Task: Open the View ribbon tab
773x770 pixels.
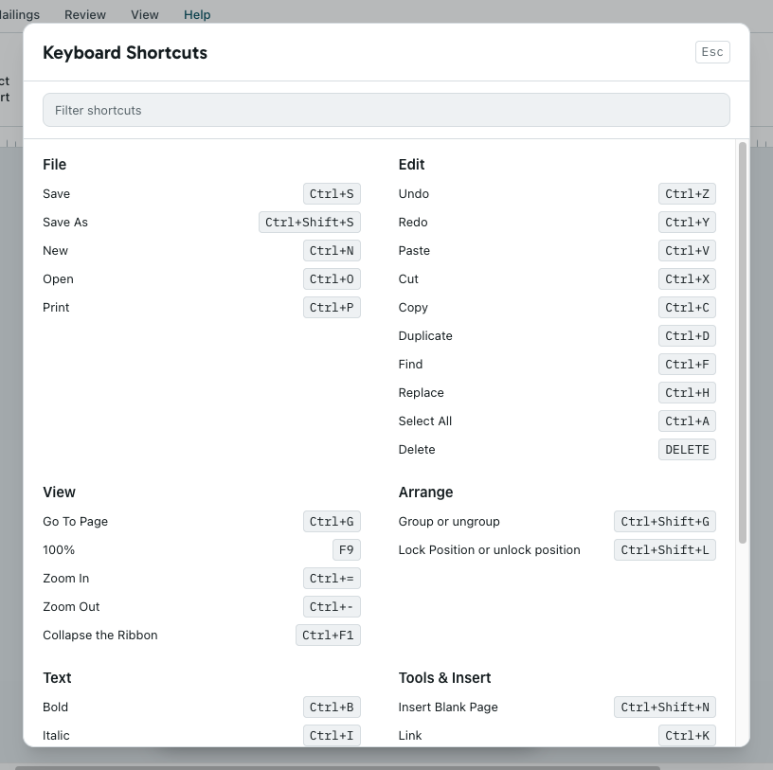Action: tap(144, 15)
